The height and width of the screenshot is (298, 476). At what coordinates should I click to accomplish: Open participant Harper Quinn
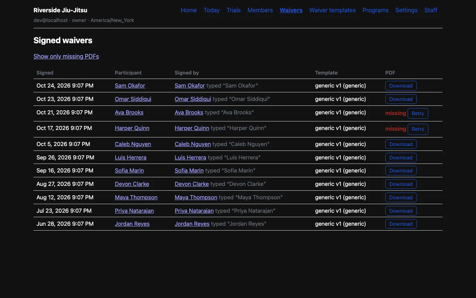point(132,128)
